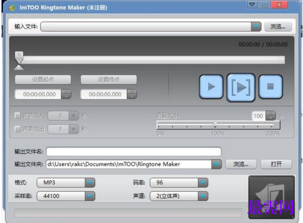The image size is (303, 223).
Task: Click the end time 00:00:00.000 field
Action: tap(104, 94)
